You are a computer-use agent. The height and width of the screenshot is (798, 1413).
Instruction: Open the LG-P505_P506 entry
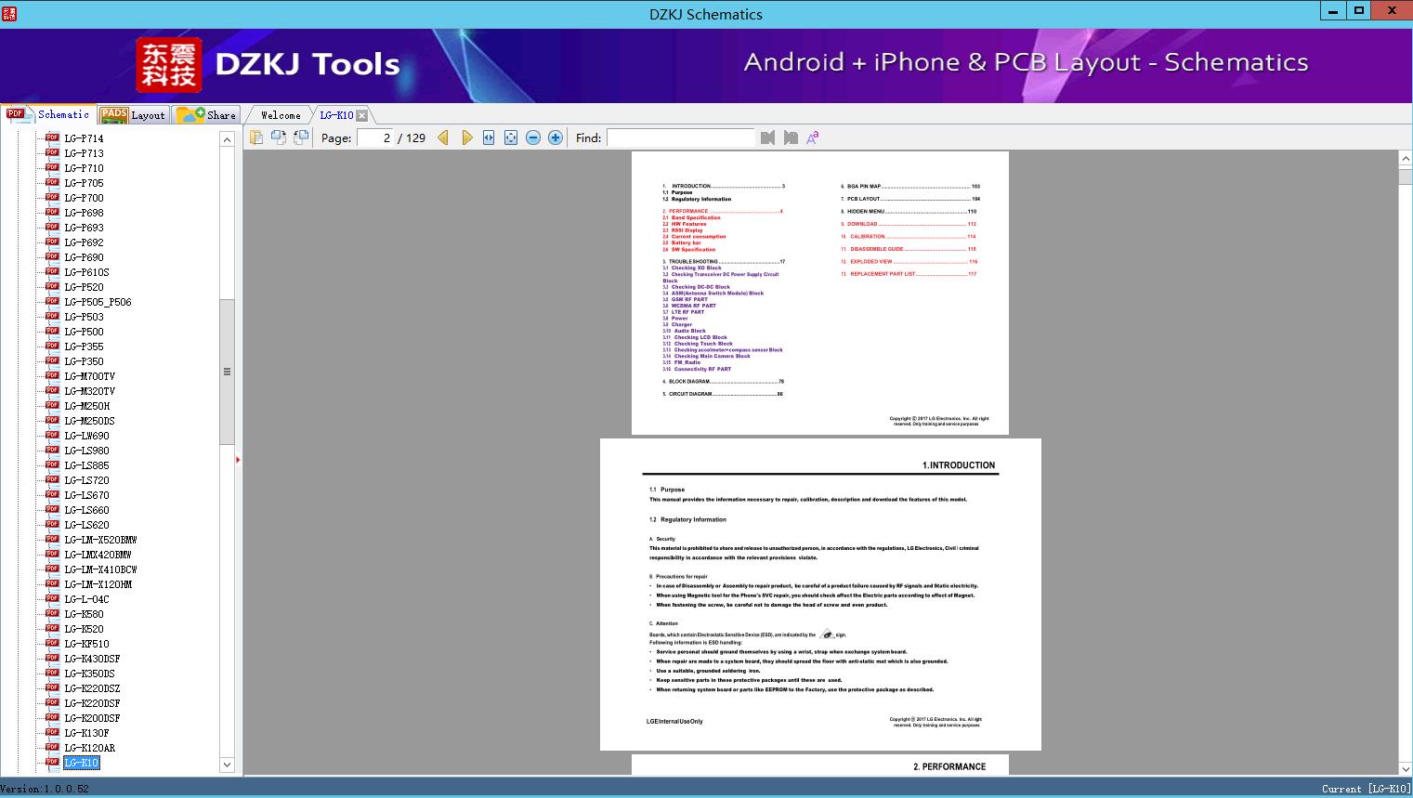98,302
